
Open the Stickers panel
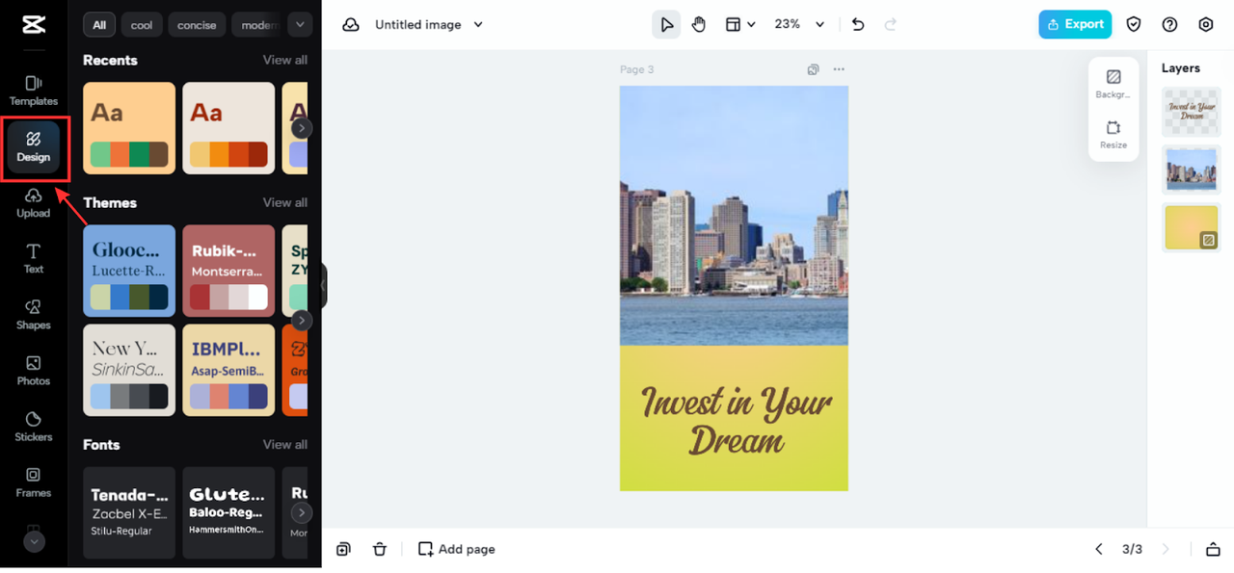[x=34, y=427]
